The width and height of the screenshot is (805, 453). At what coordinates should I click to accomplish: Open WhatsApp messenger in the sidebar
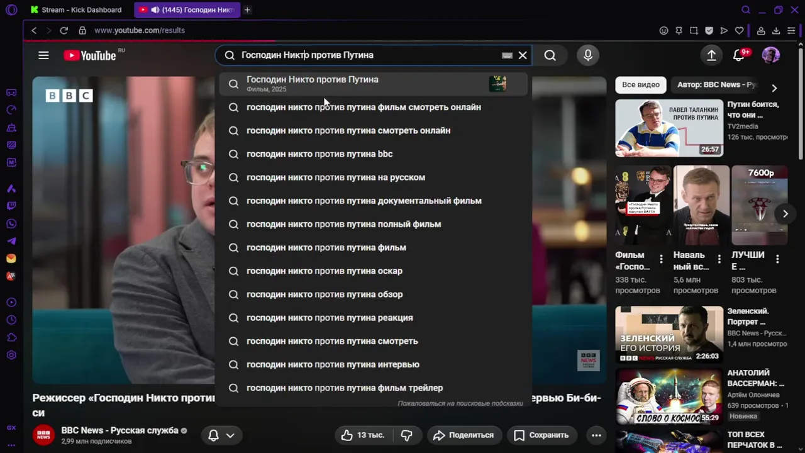11,223
